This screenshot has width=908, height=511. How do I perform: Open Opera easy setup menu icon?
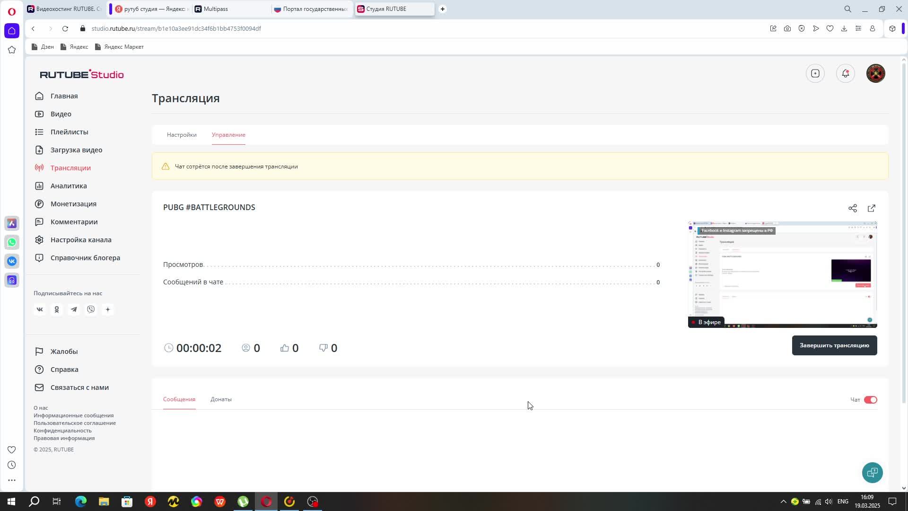click(x=858, y=28)
